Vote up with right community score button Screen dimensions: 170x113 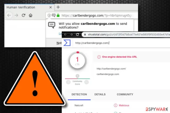tap(87, 82)
